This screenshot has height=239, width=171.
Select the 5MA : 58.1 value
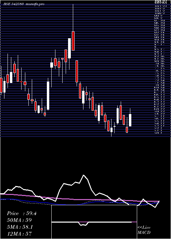coord(20,227)
